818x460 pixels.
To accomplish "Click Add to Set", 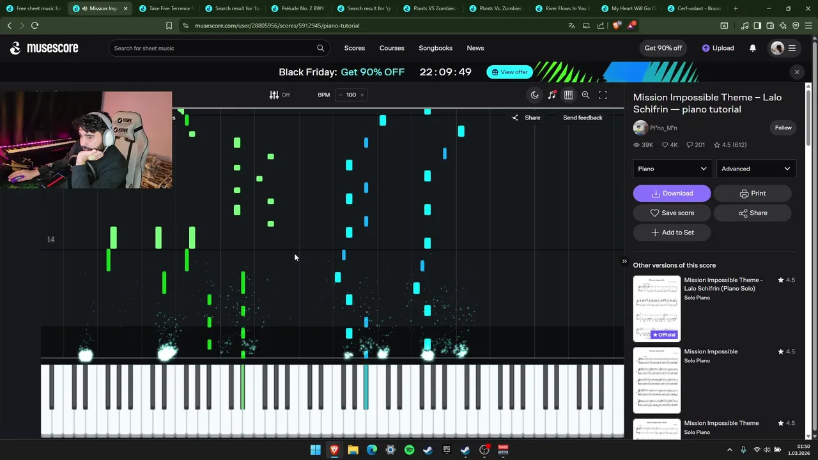I will pos(672,233).
